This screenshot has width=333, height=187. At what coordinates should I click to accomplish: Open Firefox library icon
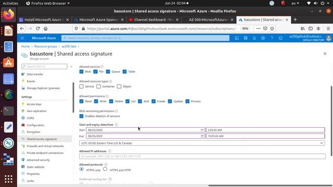coord(303,29)
